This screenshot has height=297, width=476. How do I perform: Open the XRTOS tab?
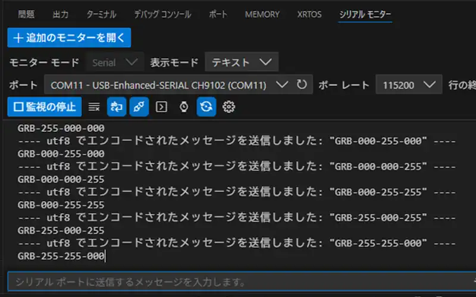309,14
